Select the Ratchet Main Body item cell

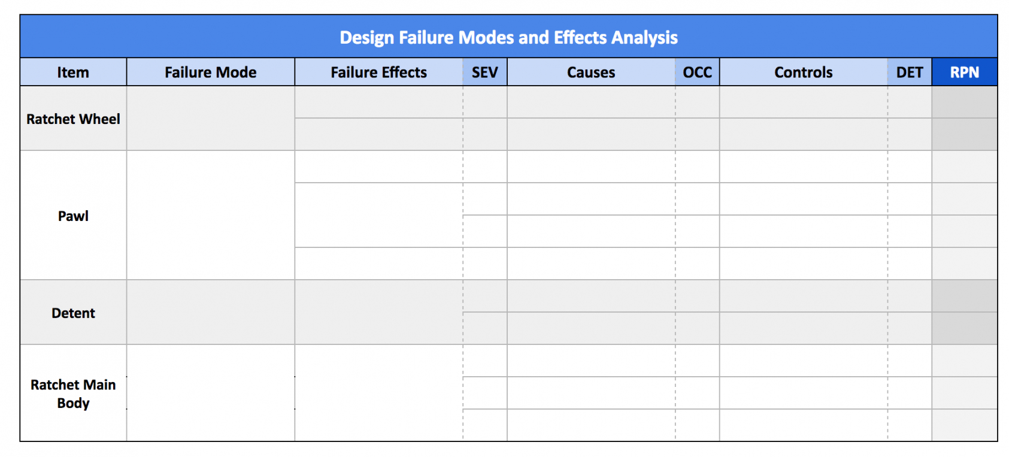[x=73, y=394]
